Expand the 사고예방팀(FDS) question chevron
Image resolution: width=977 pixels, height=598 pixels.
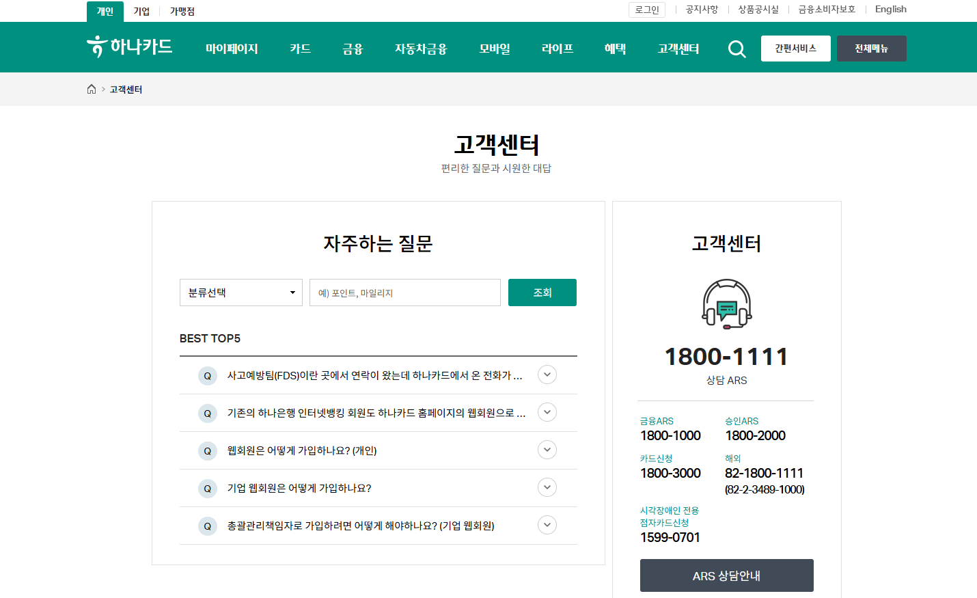pos(547,375)
